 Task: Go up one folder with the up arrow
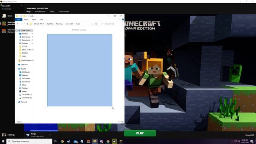[x=27, y=24]
